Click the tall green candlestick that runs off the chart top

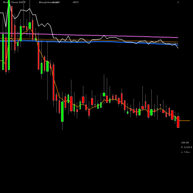tap(9, 35)
